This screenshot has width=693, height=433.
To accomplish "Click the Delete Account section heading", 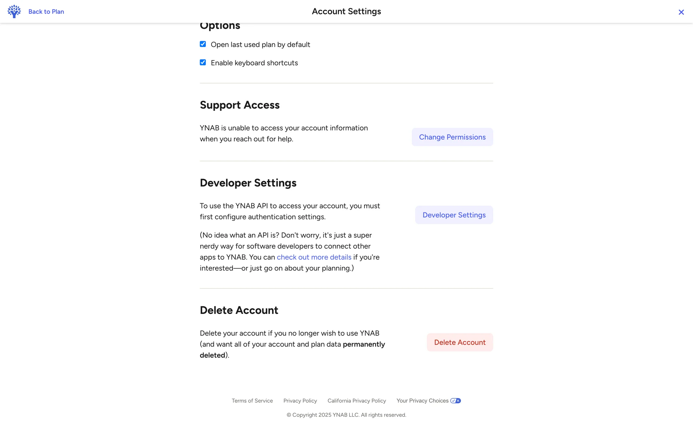I will (x=239, y=310).
